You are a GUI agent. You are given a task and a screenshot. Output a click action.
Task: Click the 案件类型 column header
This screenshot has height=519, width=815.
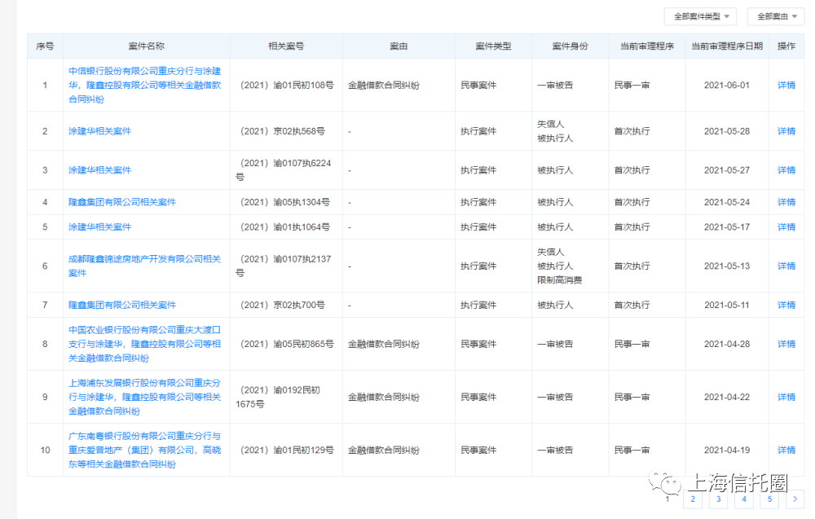493,46
